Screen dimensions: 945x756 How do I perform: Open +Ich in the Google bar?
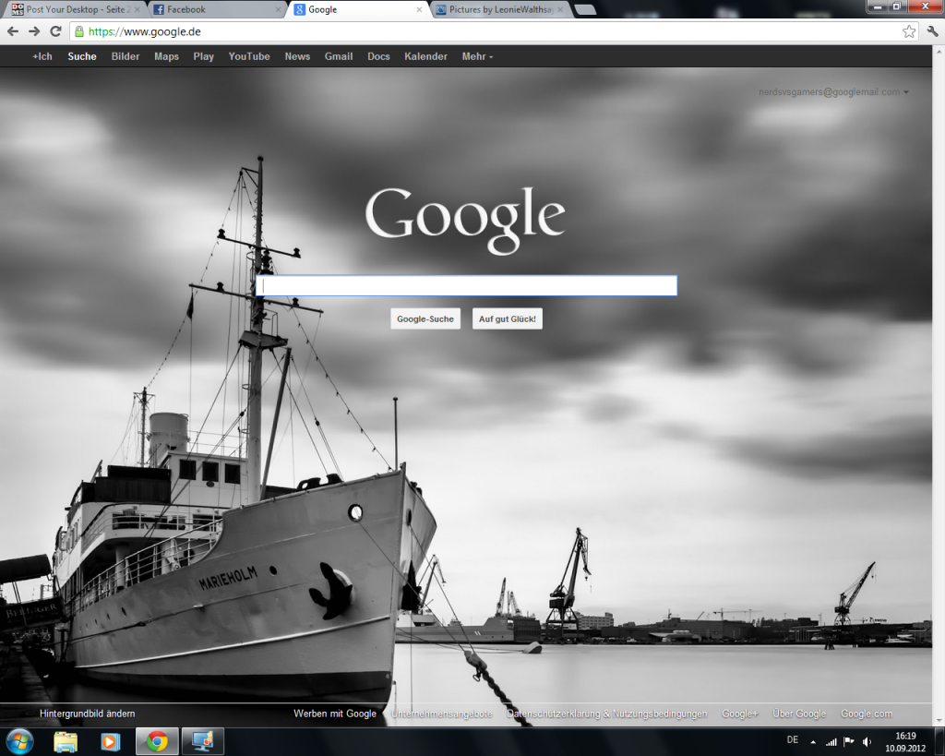(42, 56)
